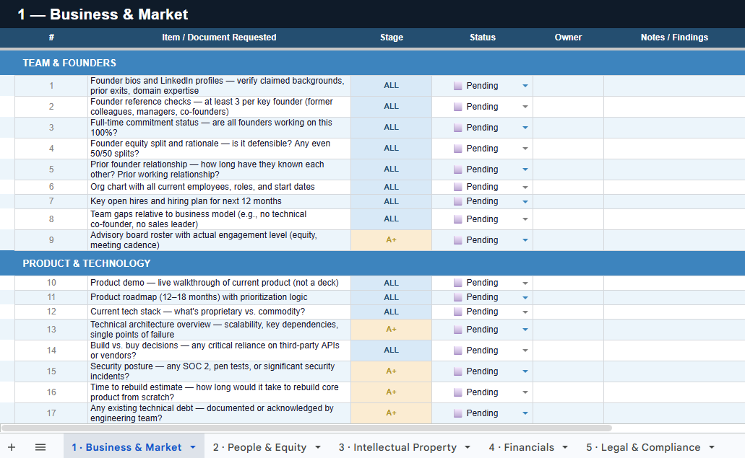Screen dimensions: 745x458
Task: Select the Notes / Findings column header
Action: click(x=674, y=38)
